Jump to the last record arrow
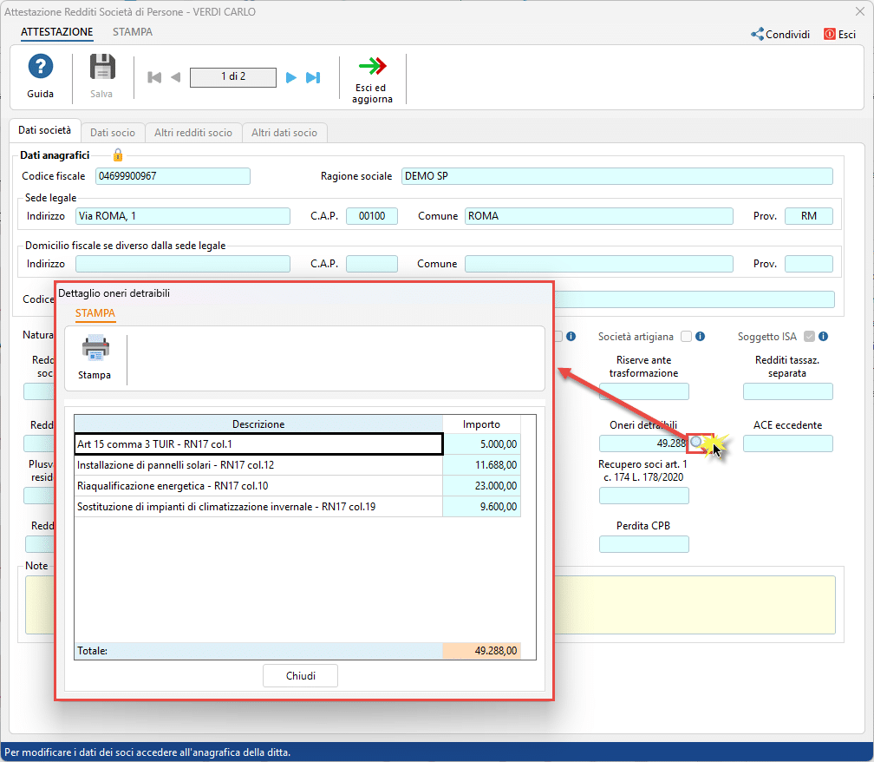This screenshot has height=762, width=874. [x=313, y=77]
